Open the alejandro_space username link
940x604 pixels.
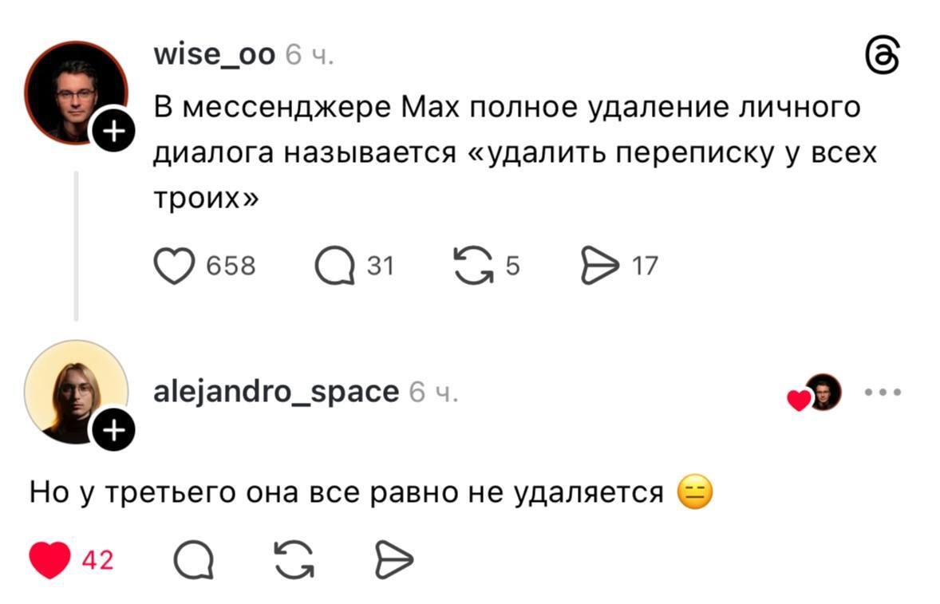tap(275, 392)
